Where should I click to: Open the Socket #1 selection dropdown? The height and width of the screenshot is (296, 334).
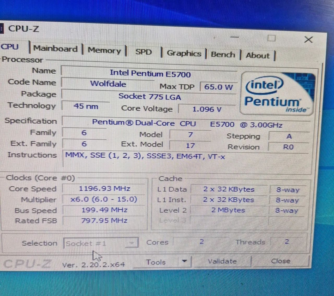click(x=101, y=244)
